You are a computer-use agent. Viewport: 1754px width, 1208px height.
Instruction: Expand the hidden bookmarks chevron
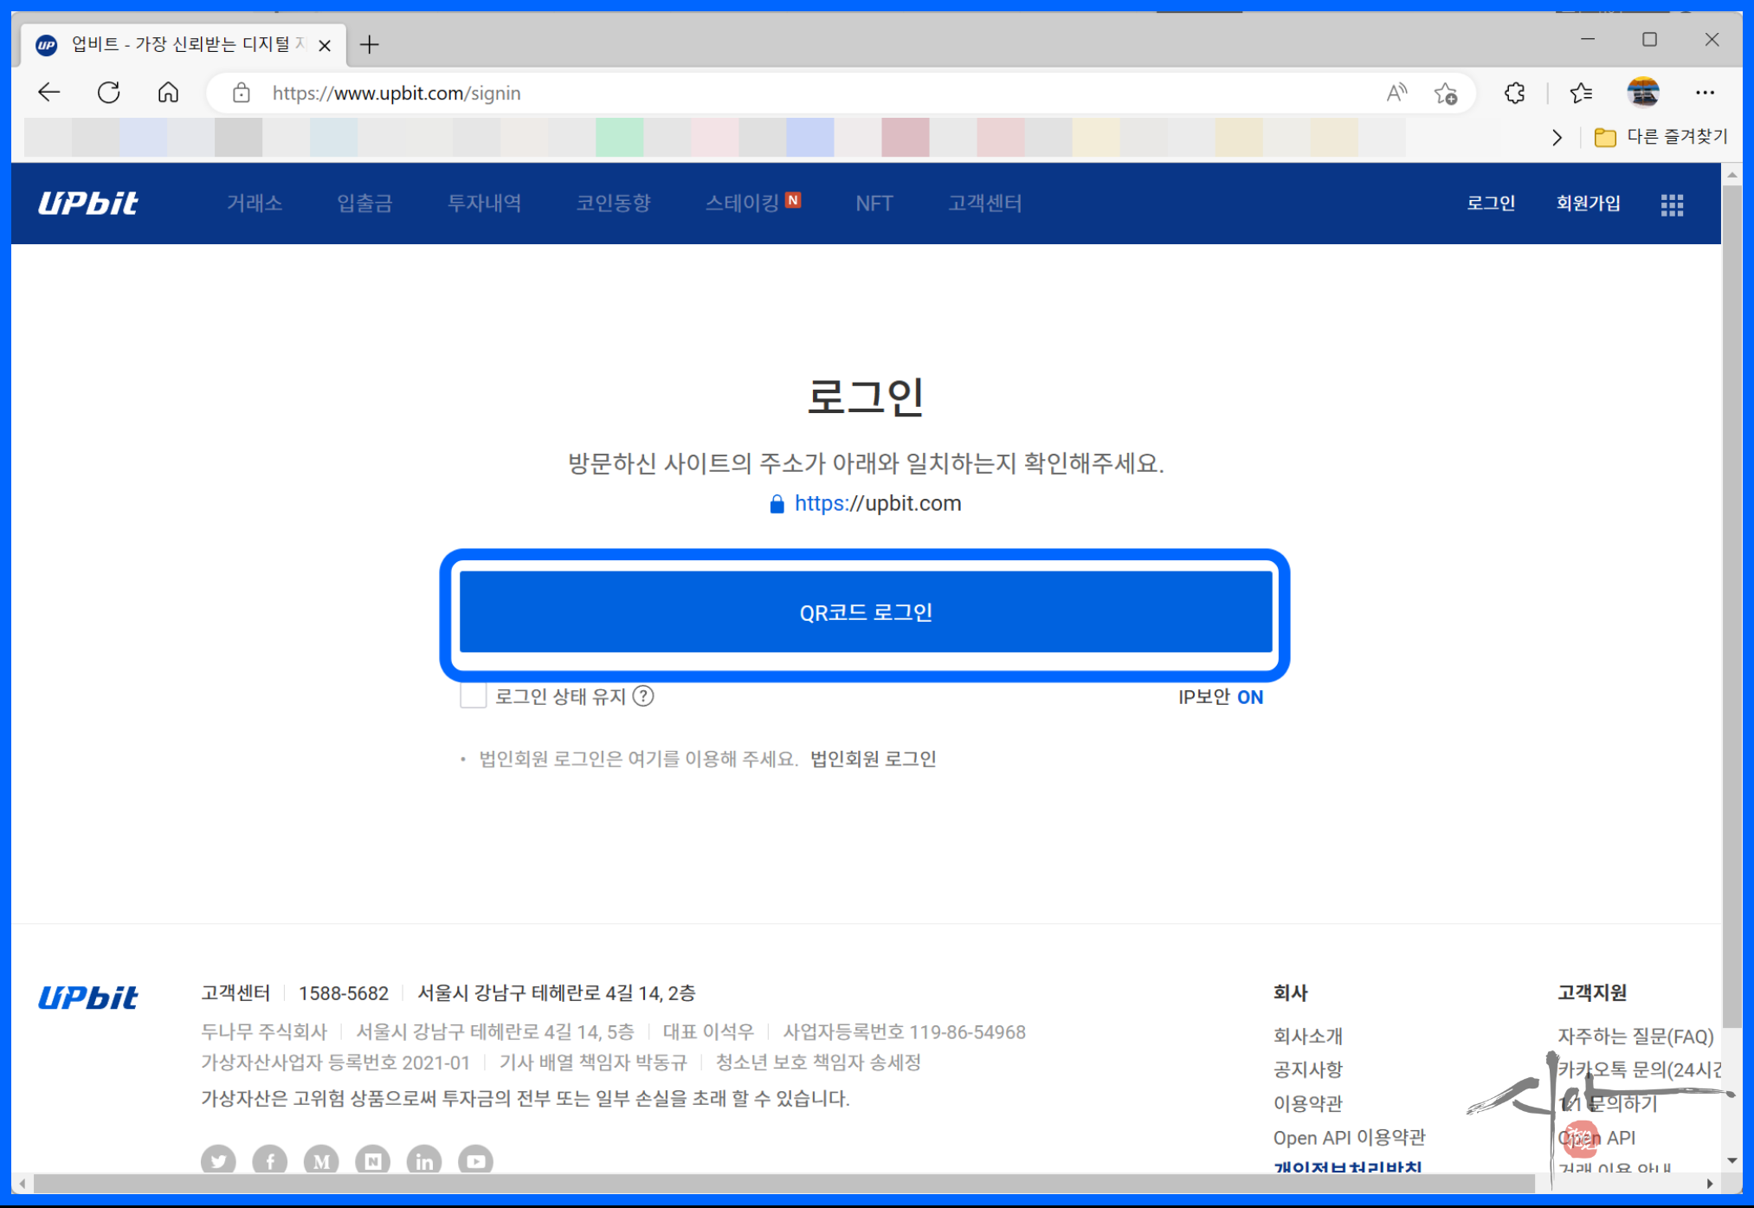pyautogui.click(x=1557, y=138)
